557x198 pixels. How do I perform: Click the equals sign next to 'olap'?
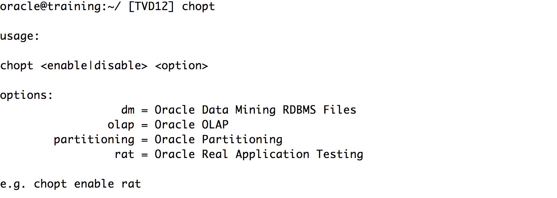pos(144,125)
